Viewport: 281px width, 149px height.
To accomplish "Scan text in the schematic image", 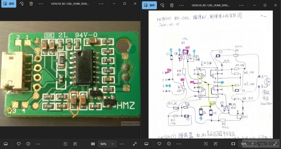I will [216, 144].
